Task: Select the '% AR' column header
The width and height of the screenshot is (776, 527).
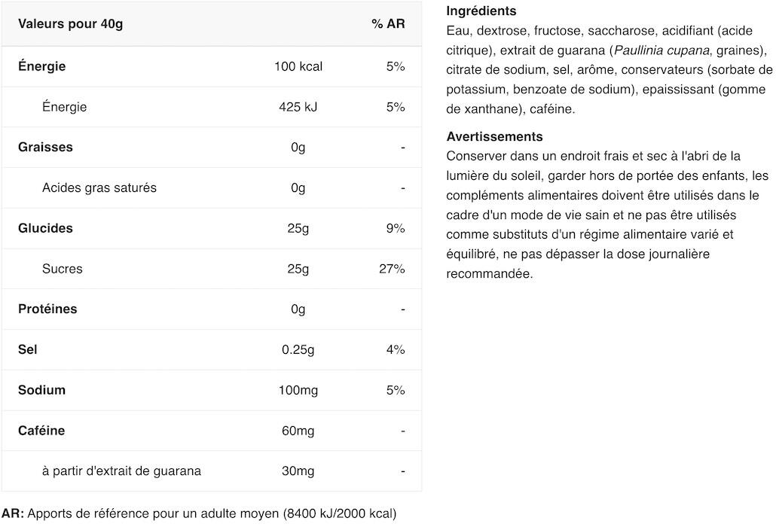Action: [388, 24]
